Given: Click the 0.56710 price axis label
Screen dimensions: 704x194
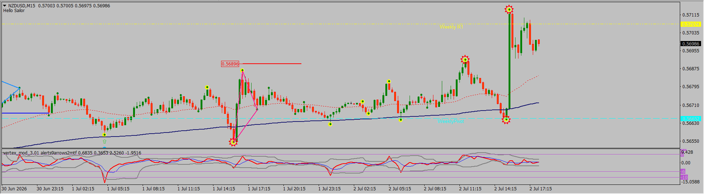Looking at the screenshot, I should pyautogui.click(x=691, y=105).
